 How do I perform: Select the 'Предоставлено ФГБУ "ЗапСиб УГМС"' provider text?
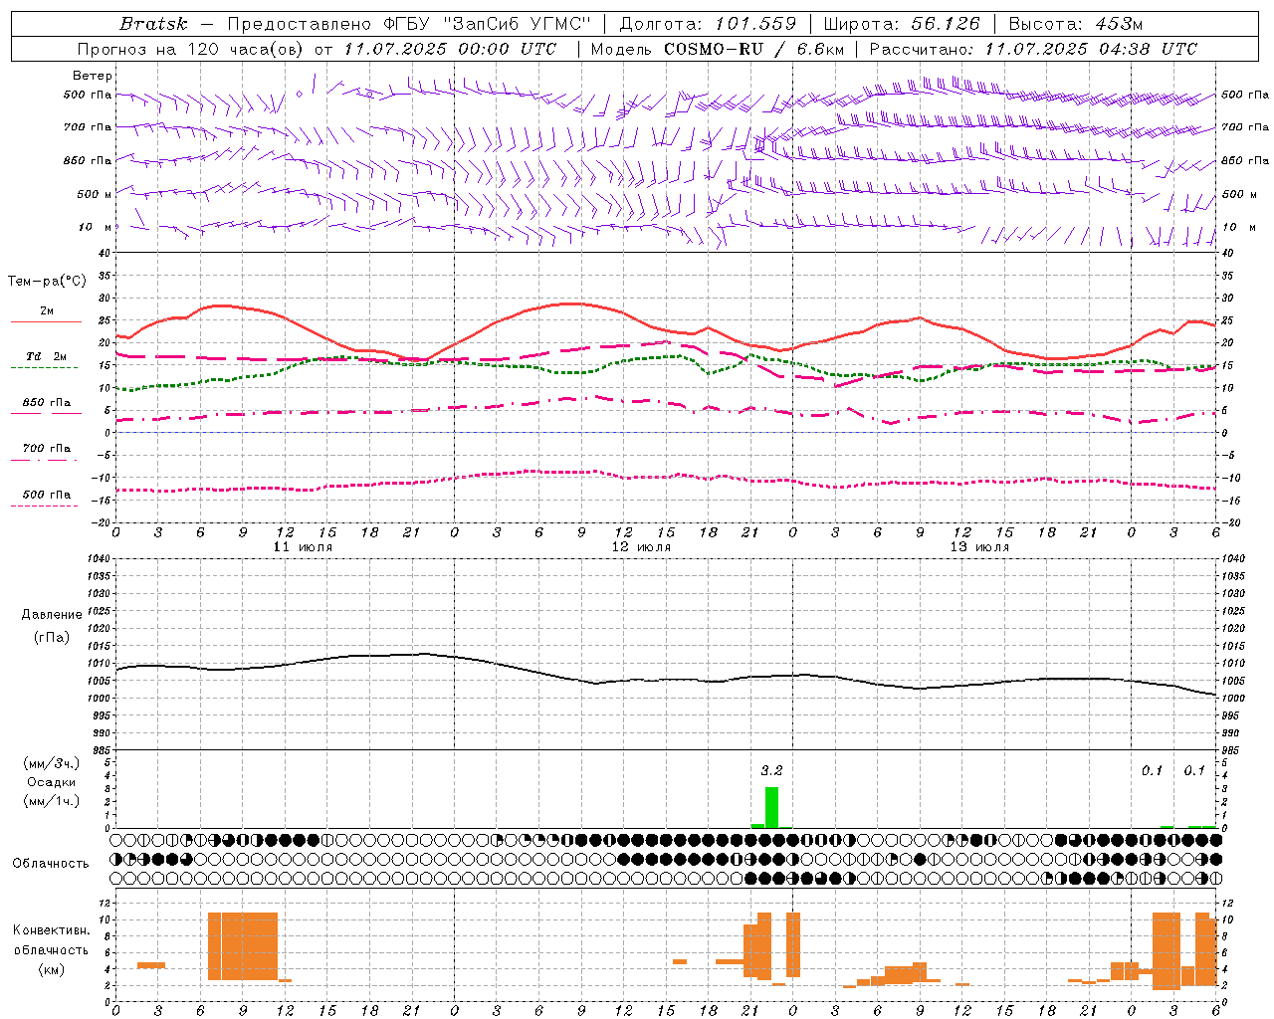point(410,24)
